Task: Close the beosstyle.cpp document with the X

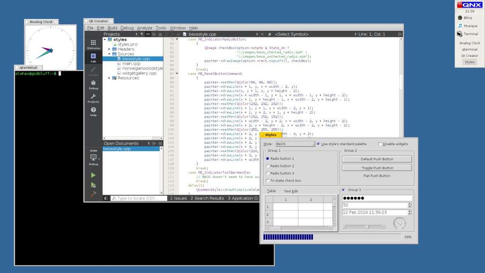Action: [x=262, y=34]
